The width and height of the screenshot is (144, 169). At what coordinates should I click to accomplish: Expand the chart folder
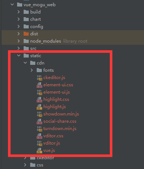[x=19, y=19]
